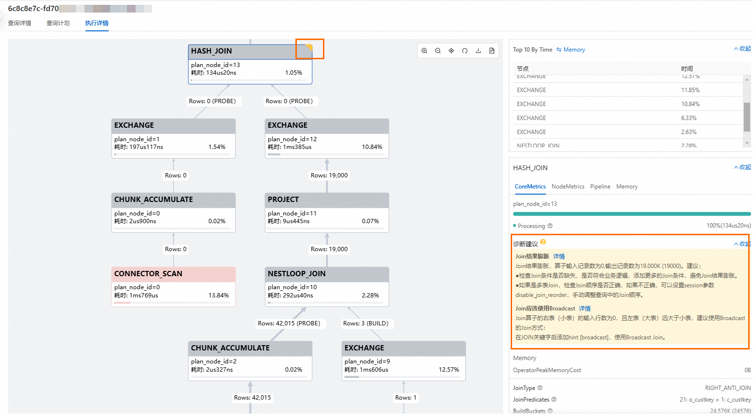This screenshot has height=416, width=753.
Task: Switch to the Pipeline tab
Action: coord(600,187)
